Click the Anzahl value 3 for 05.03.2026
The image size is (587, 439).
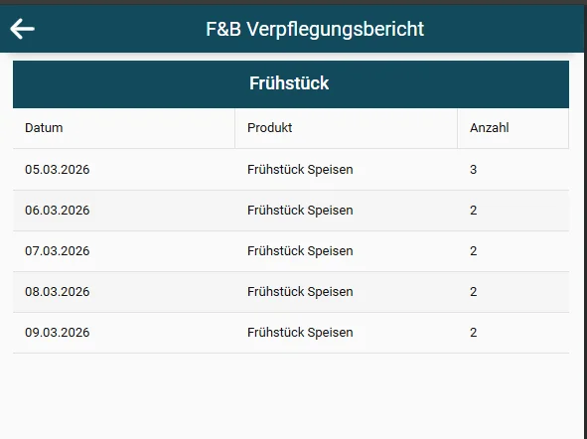474,170
